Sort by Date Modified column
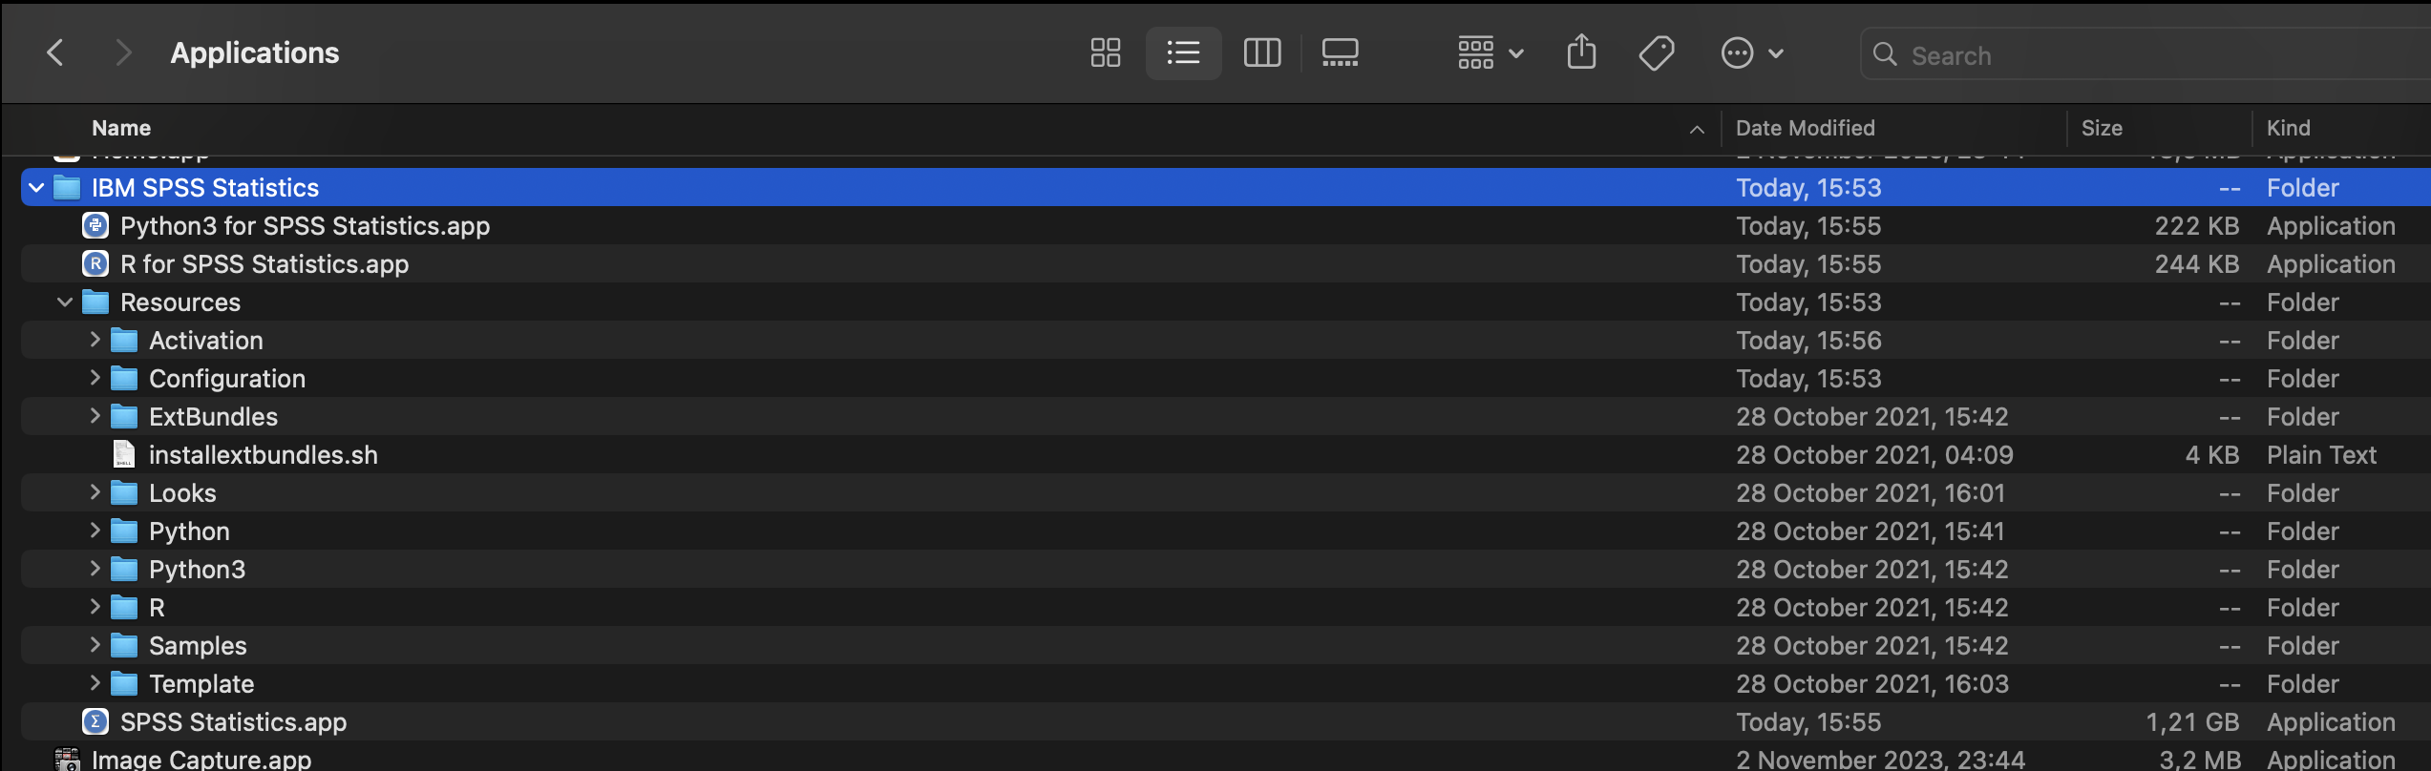The height and width of the screenshot is (771, 2431). coord(1805,128)
